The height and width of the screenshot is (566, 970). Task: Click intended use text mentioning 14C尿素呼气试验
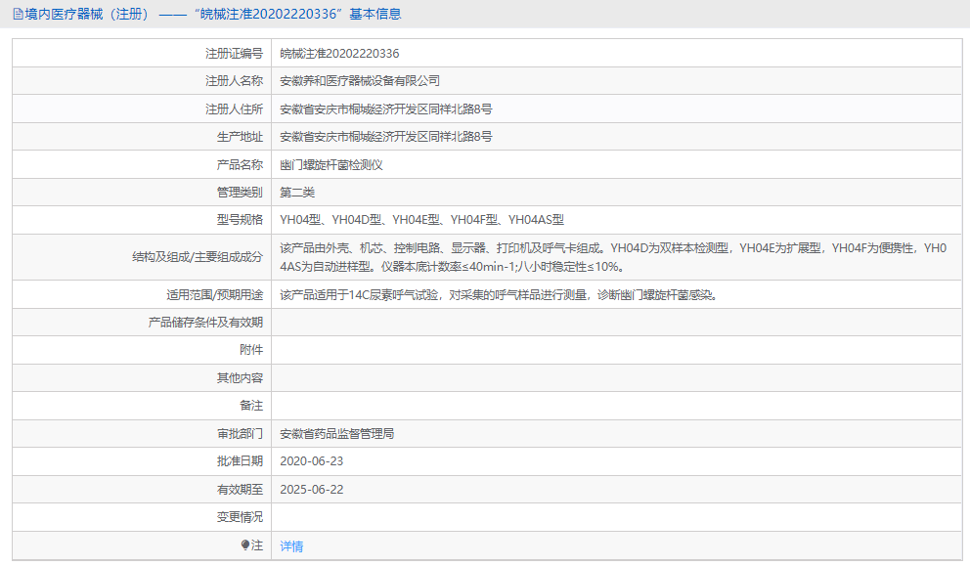pyautogui.click(x=499, y=295)
